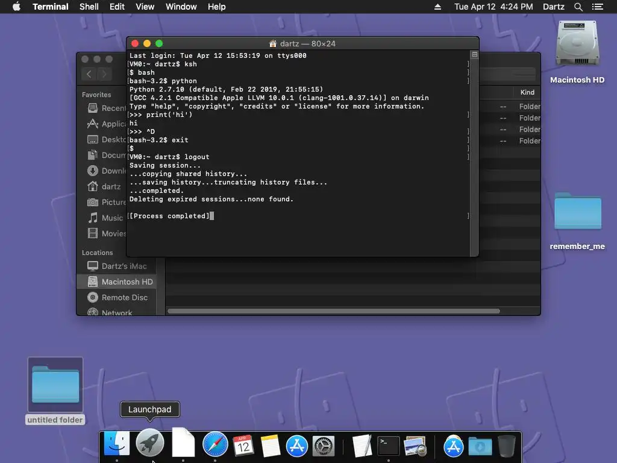This screenshot has height=463, width=617.
Task: Open Notes app in the Dock
Action: tap(270, 446)
